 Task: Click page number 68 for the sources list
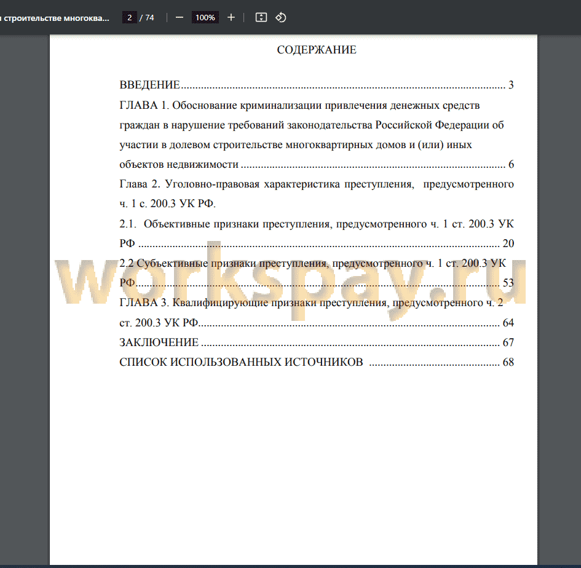(508, 361)
